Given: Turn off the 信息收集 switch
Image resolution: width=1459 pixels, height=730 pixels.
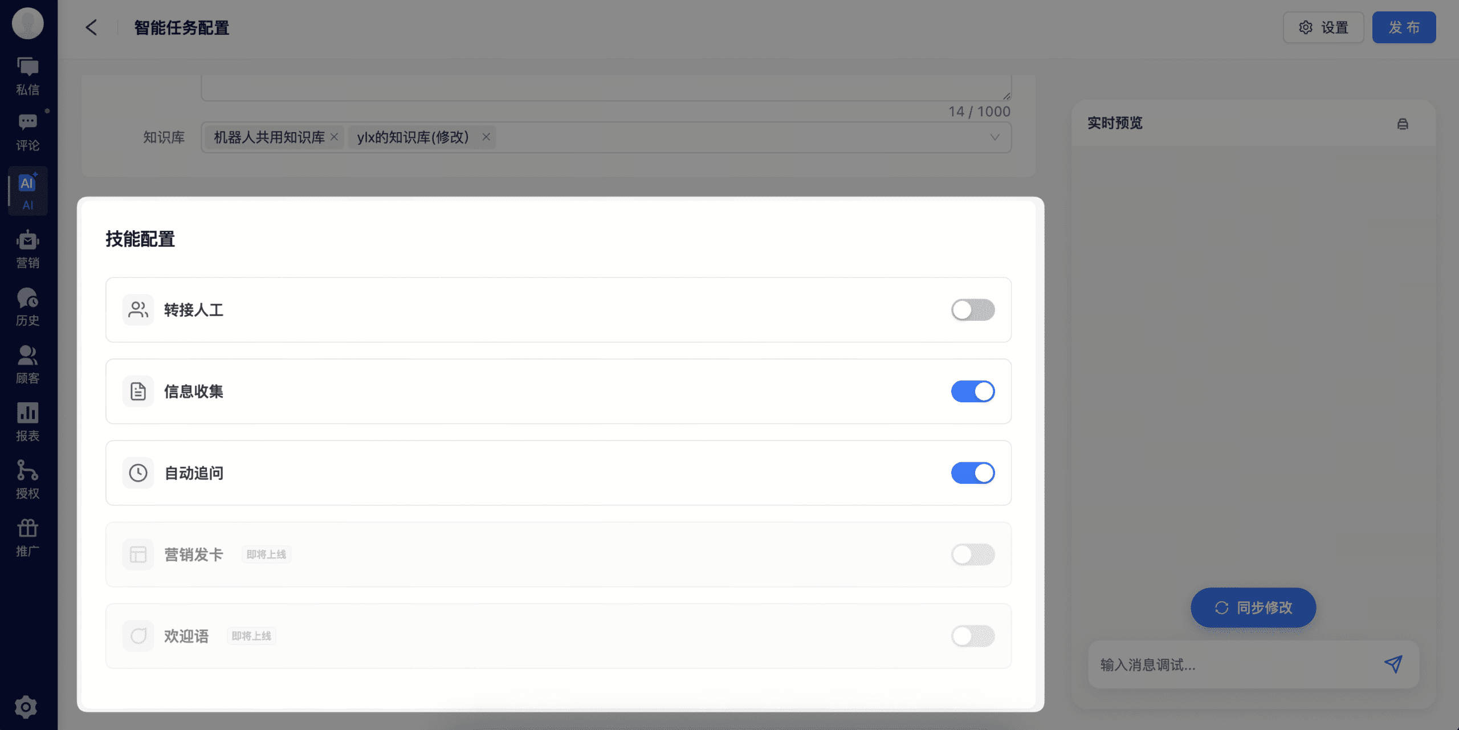Looking at the screenshot, I should pos(972,391).
